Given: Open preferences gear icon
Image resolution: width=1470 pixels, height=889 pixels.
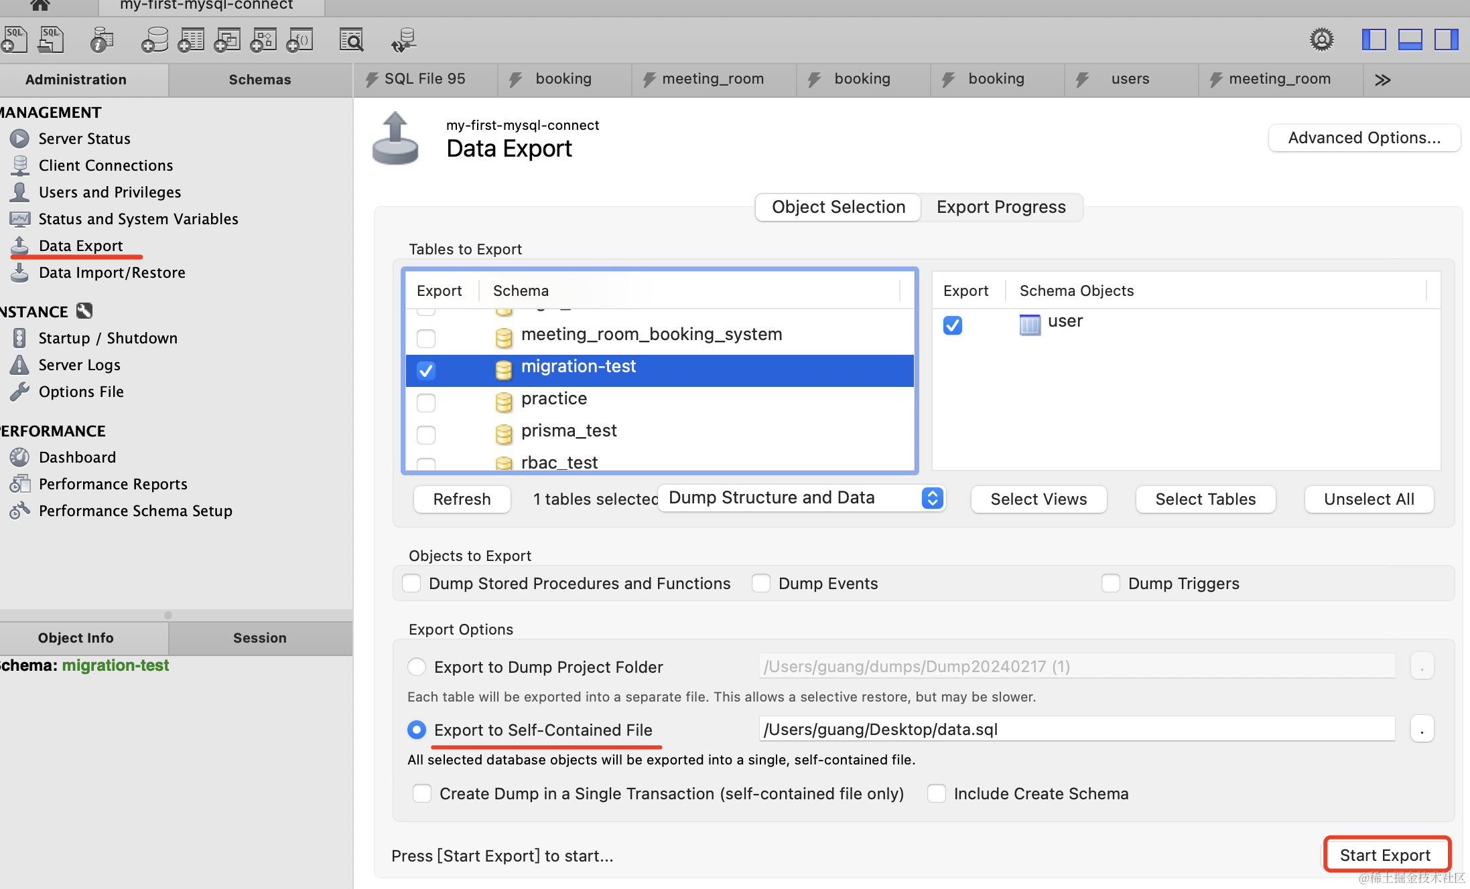Looking at the screenshot, I should pyautogui.click(x=1321, y=39).
